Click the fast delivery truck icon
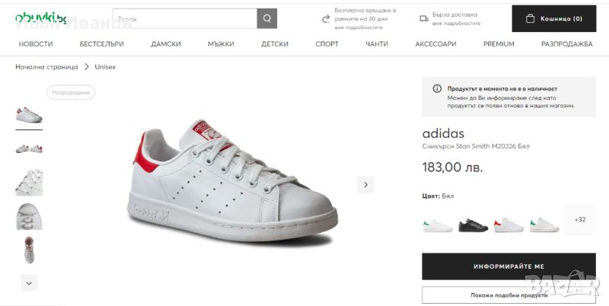The image size is (609, 306). pyautogui.click(x=423, y=18)
